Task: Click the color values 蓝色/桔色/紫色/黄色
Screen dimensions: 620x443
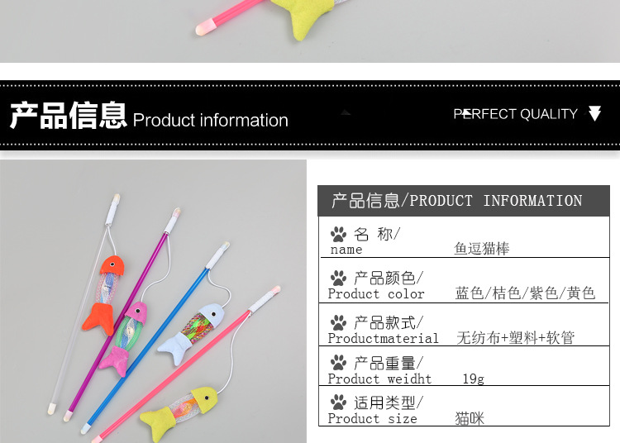Action: click(525, 293)
